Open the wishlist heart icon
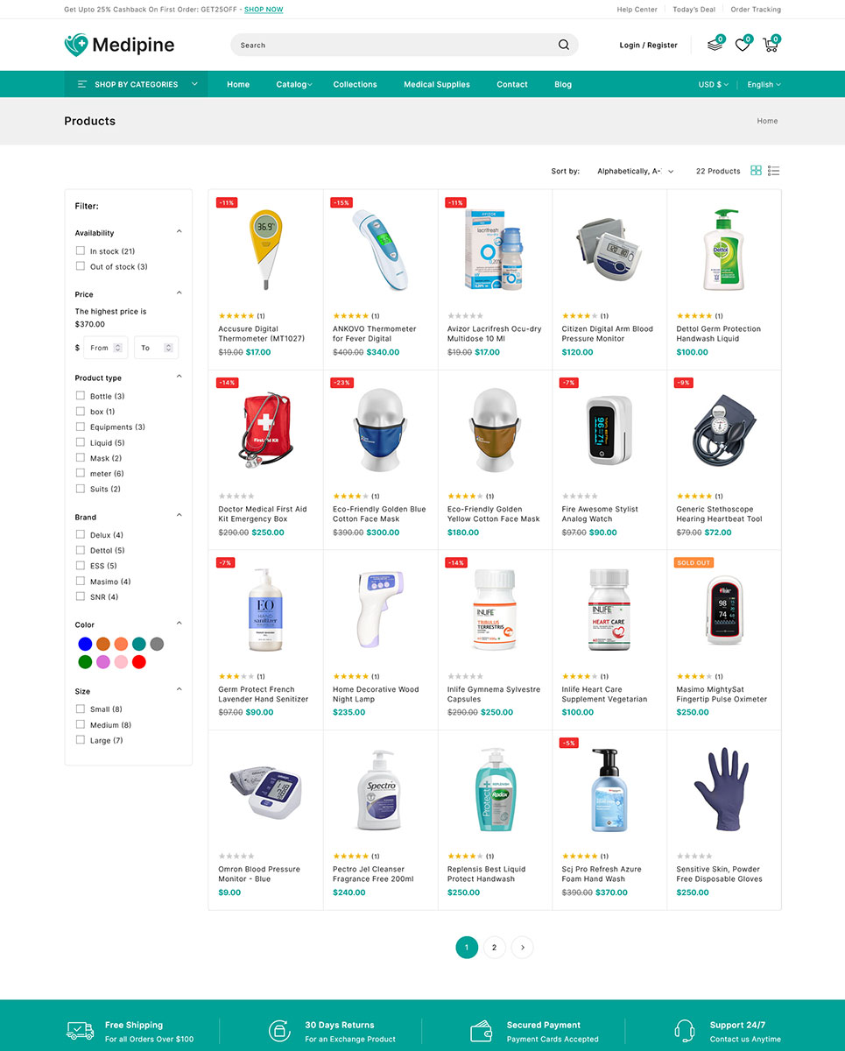The image size is (845, 1051). pyautogui.click(x=743, y=45)
